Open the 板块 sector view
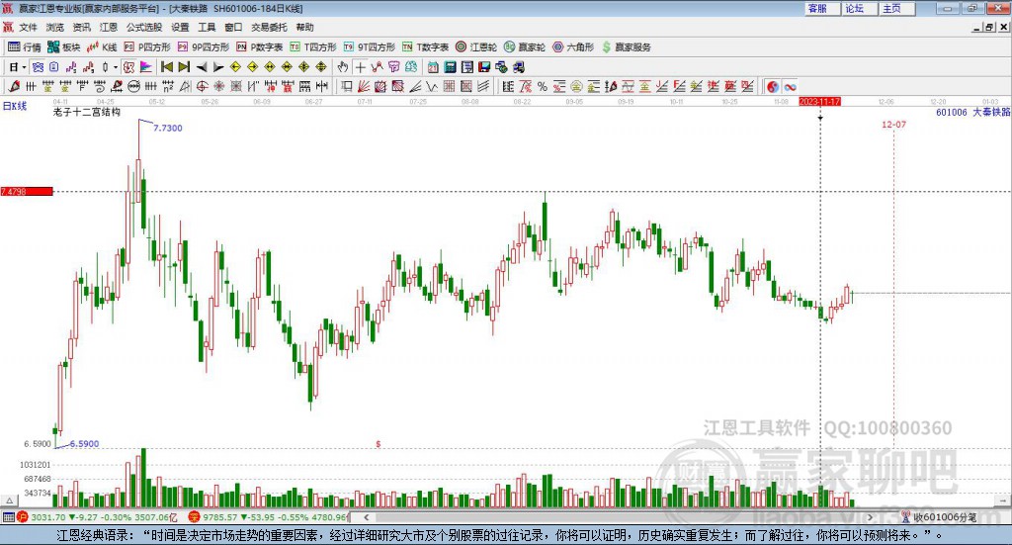This screenshot has width=1012, height=545. (63, 47)
